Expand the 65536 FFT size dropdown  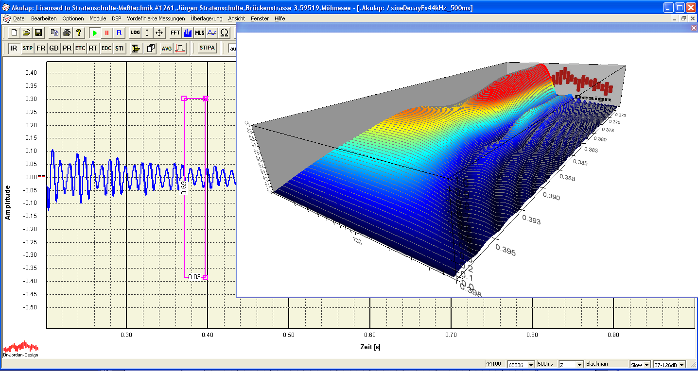pos(531,365)
